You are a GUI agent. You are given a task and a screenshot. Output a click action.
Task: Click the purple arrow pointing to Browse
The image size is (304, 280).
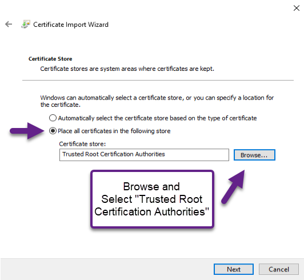coord(234,187)
